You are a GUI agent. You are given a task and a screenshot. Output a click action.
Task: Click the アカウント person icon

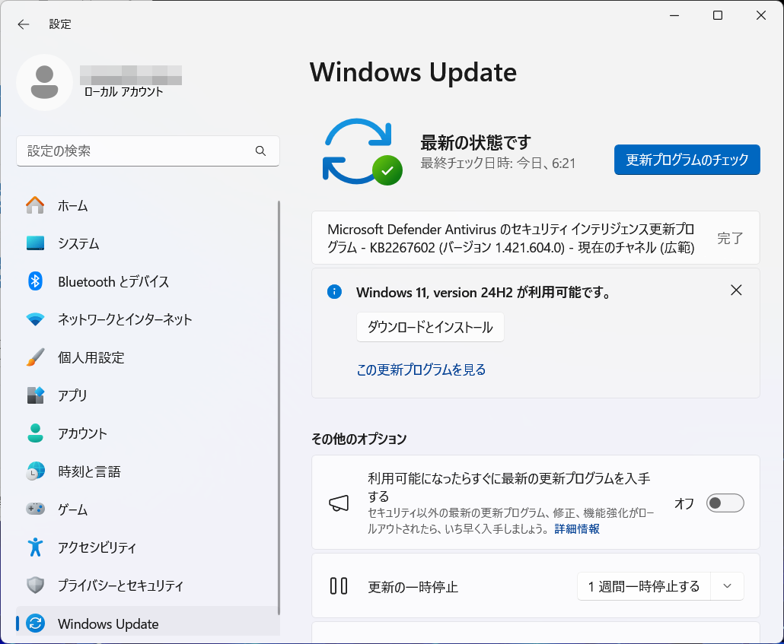(x=35, y=433)
